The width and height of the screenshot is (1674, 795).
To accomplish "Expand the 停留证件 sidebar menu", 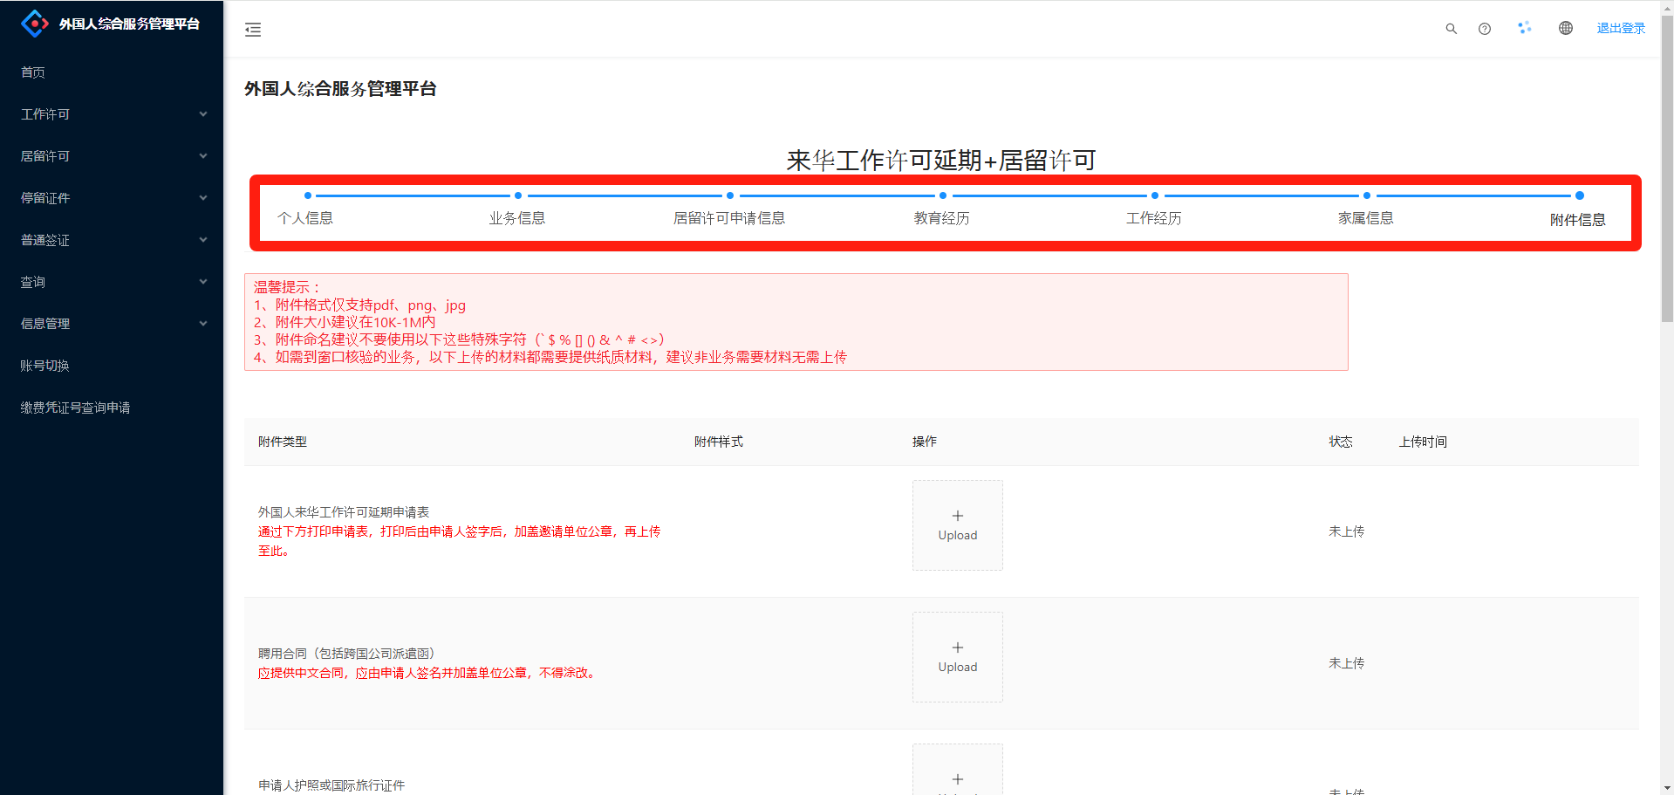I will pos(112,198).
